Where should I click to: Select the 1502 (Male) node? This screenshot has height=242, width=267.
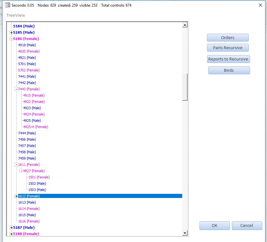(x=37, y=183)
